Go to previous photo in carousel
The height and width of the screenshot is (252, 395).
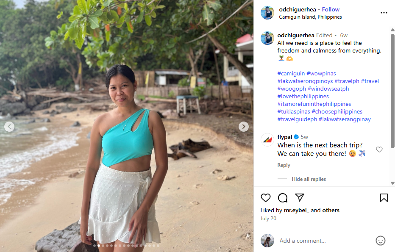tap(9, 126)
